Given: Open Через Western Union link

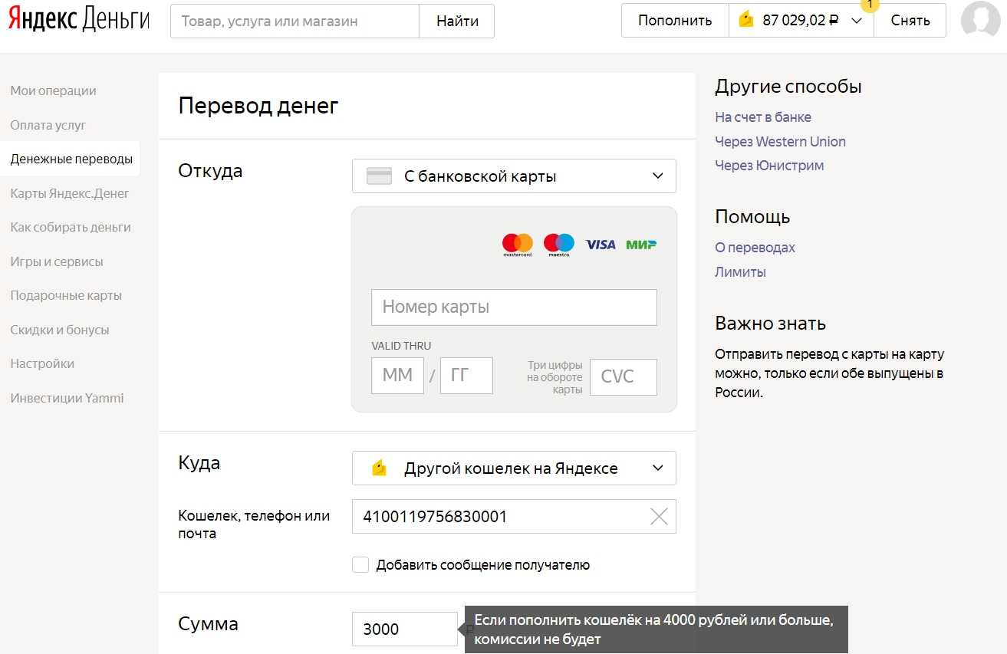Looking at the screenshot, I should coord(780,141).
